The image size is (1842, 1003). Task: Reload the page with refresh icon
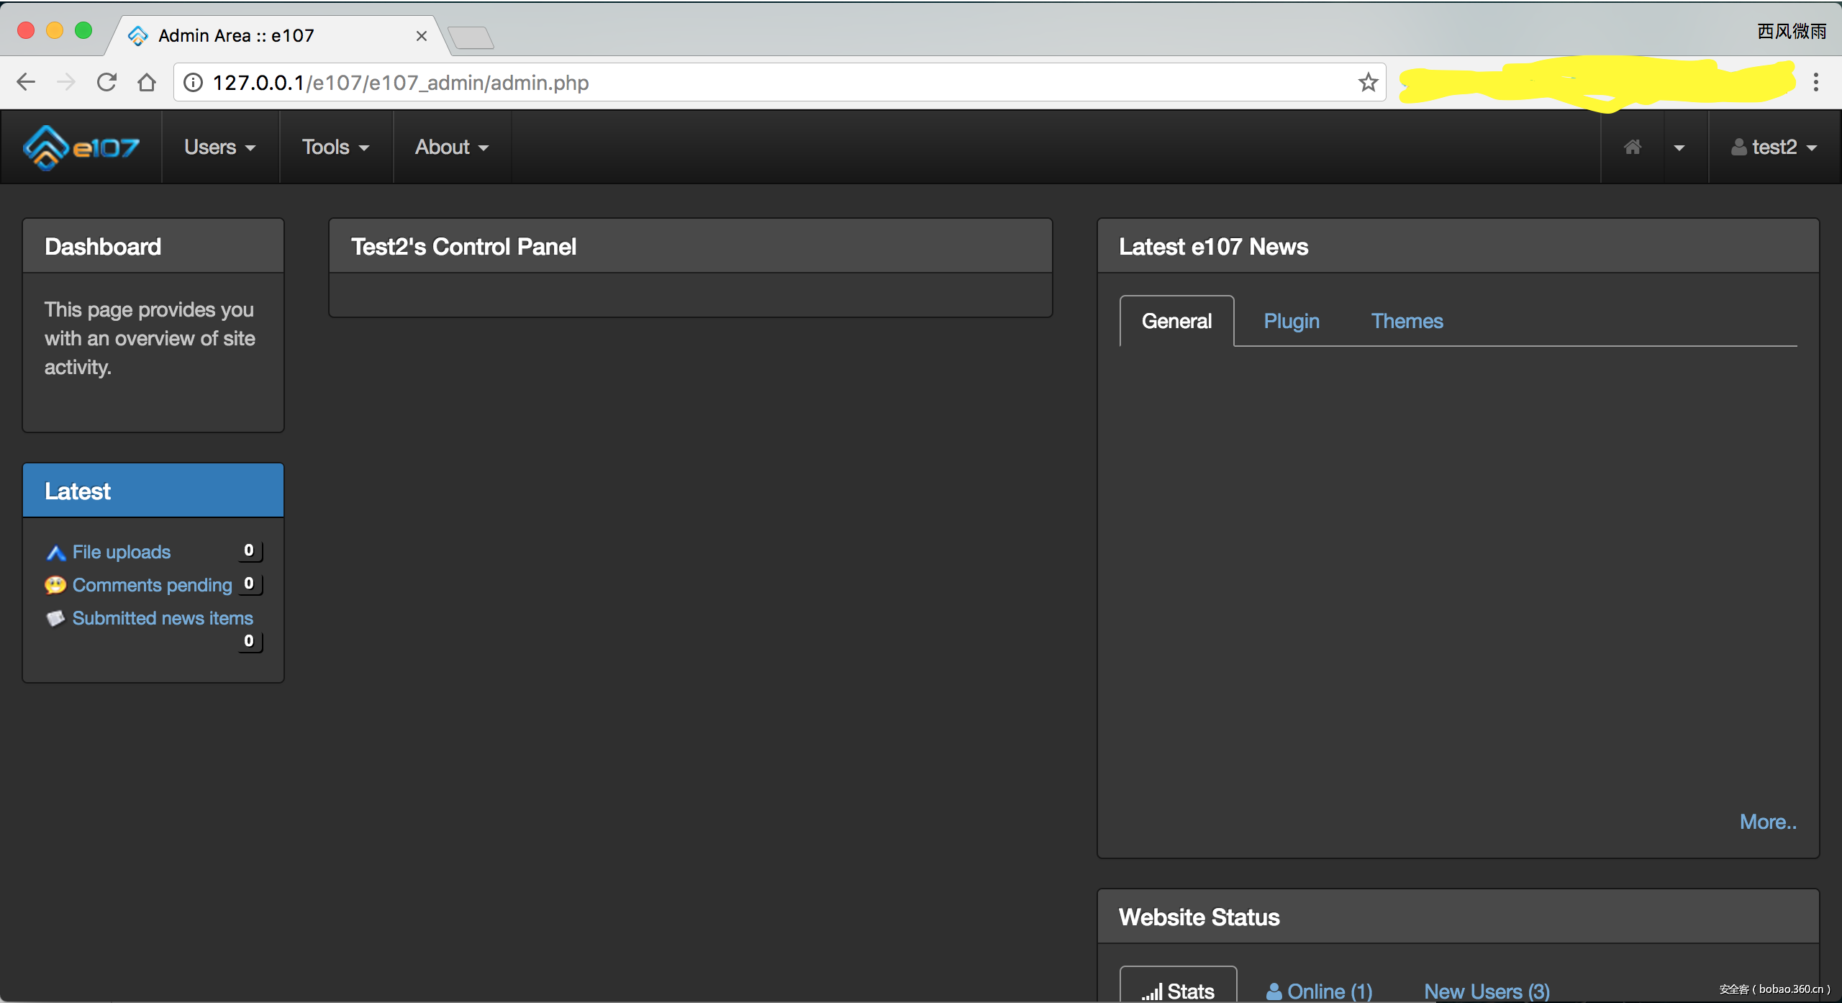pyautogui.click(x=106, y=83)
